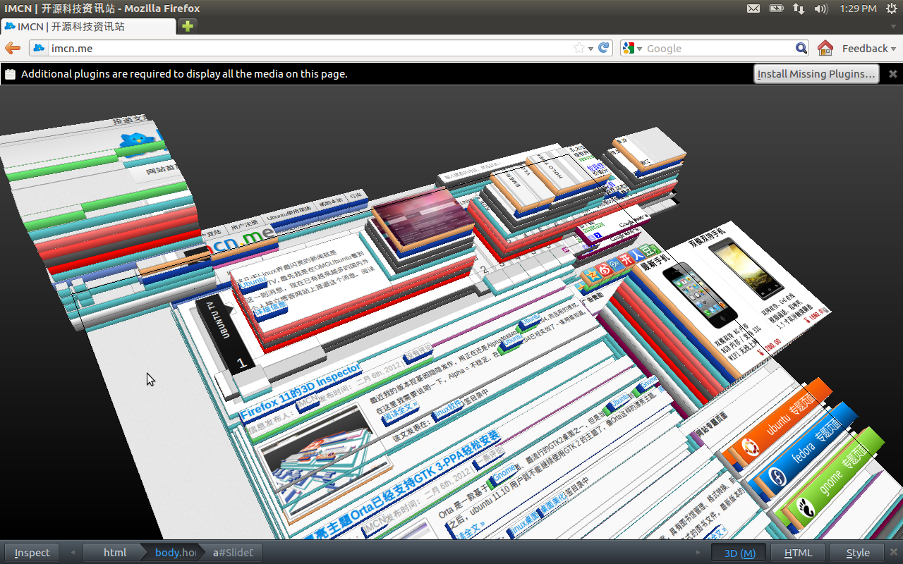Reload the imcn.me page

pyautogui.click(x=604, y=48)
